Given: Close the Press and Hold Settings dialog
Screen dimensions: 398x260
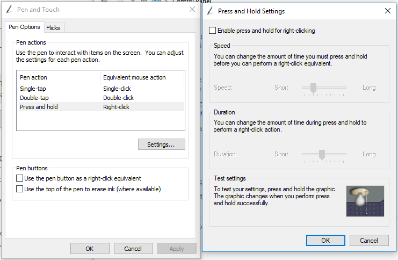Looking at the screenshot, I should [388, 11].
